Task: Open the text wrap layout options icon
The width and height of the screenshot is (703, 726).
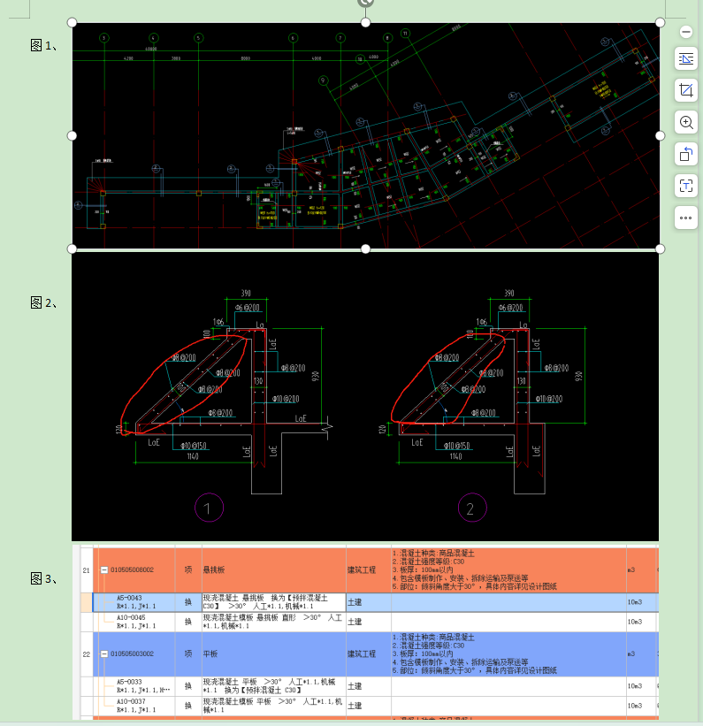Action: [x=686, y=58]
